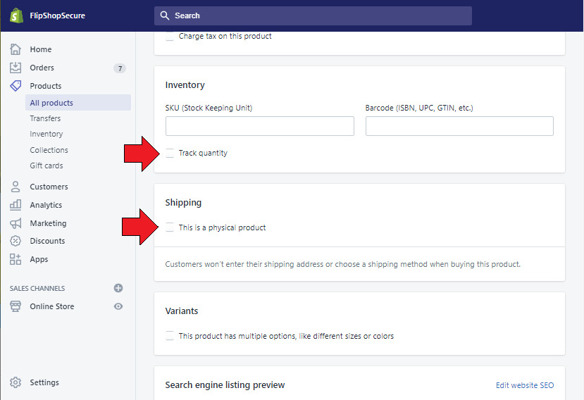Focus the SKU input field
Screen dimensions: 584x400
point(260,126)
